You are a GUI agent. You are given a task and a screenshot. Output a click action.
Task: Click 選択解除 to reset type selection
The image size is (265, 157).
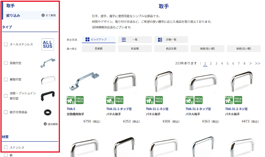click(51, 124)
